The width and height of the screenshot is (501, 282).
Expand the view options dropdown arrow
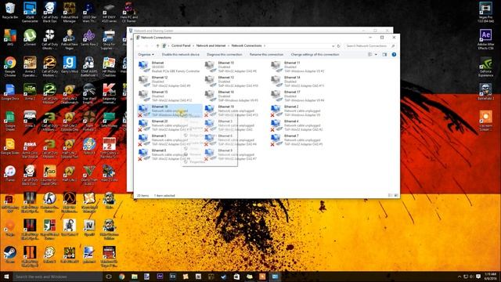376,55
